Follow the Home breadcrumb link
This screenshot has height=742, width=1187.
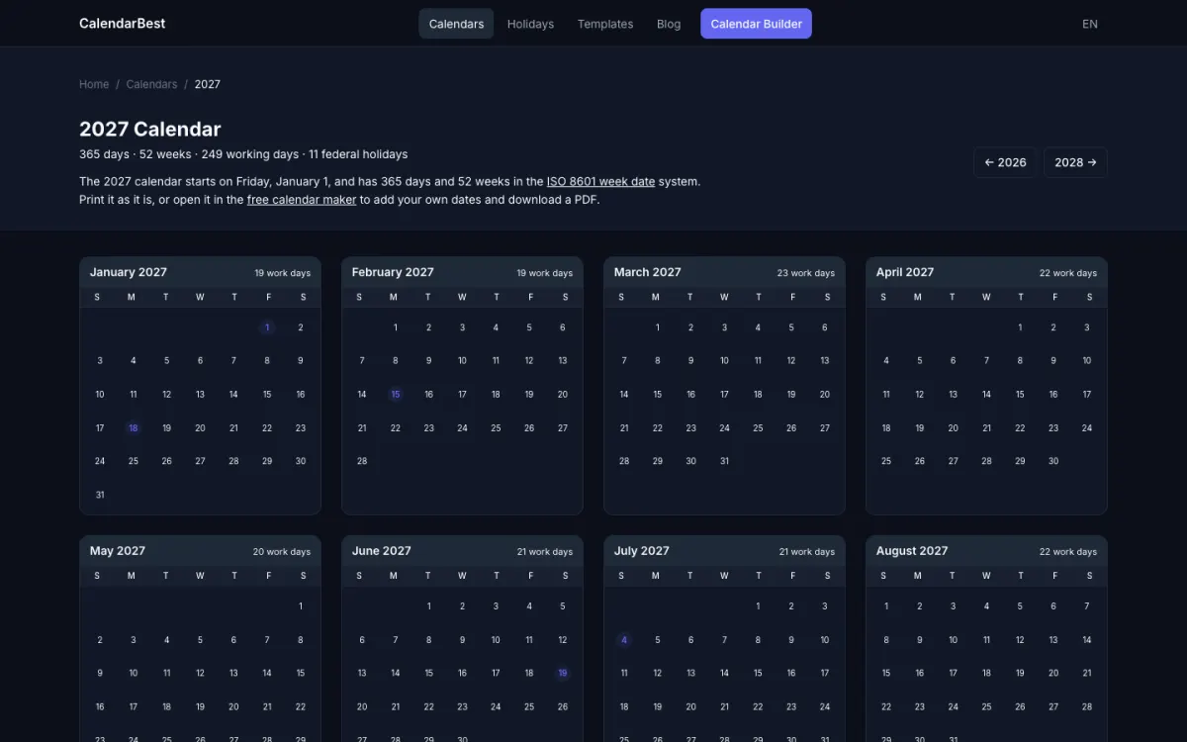tap(94, 84)
